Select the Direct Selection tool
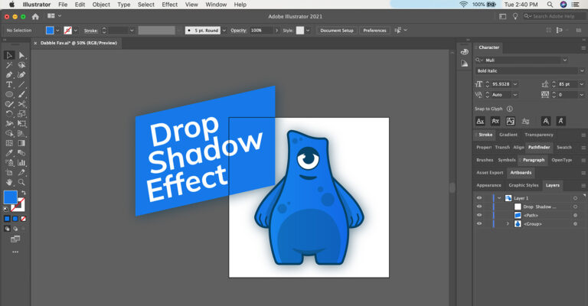 pos(21,55)
